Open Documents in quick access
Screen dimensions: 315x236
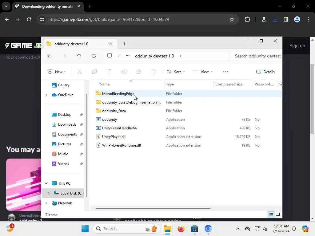tap(67, 134)
